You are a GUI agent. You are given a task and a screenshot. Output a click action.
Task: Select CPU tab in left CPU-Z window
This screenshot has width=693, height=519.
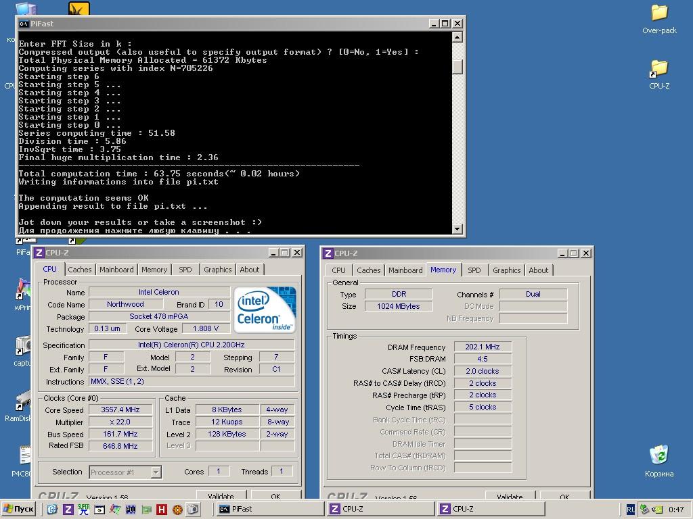[49, 269]
